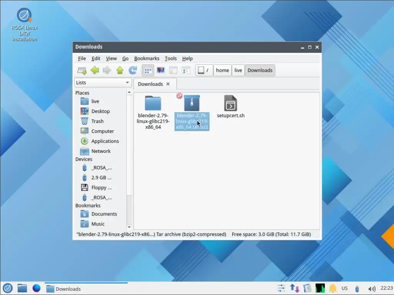Open the notifications bell tray icon
Image resolution: width=394 pixels, height=295 pixels.
pyautogui.click(x=333, y=288)
